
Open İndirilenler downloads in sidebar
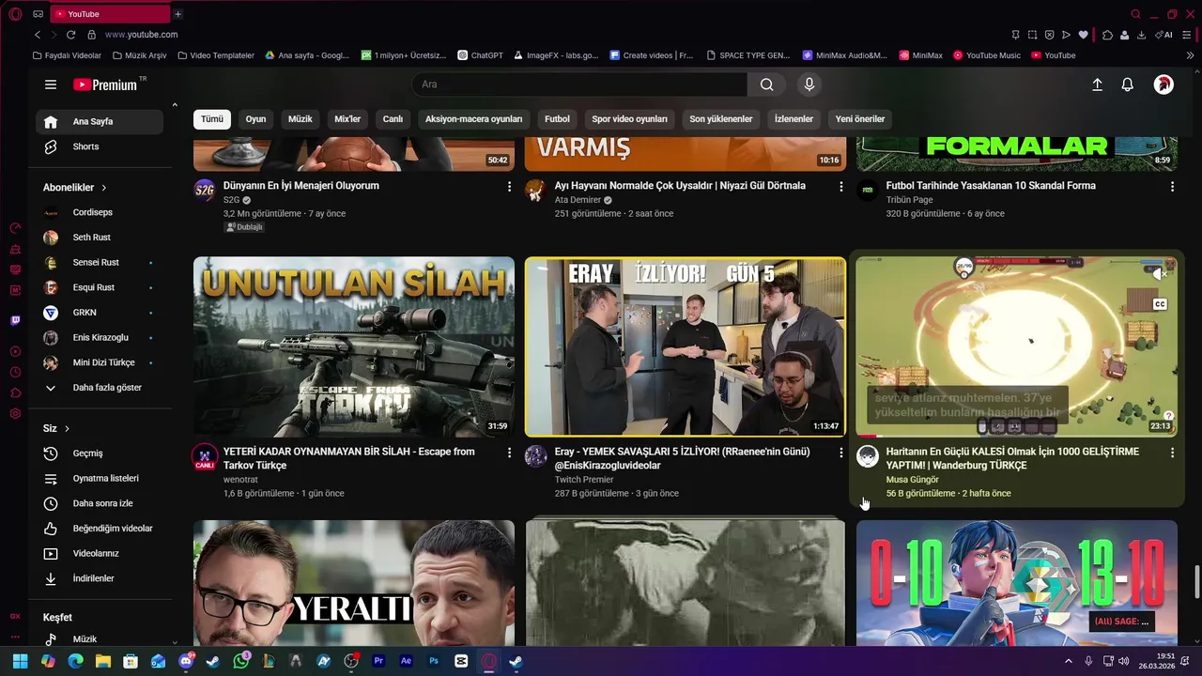tap(100, 578)
